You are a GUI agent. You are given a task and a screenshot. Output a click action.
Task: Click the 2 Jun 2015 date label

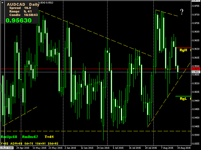[x=70, y=148]
